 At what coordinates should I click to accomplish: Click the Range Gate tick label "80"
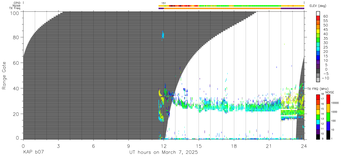[16, 37]
